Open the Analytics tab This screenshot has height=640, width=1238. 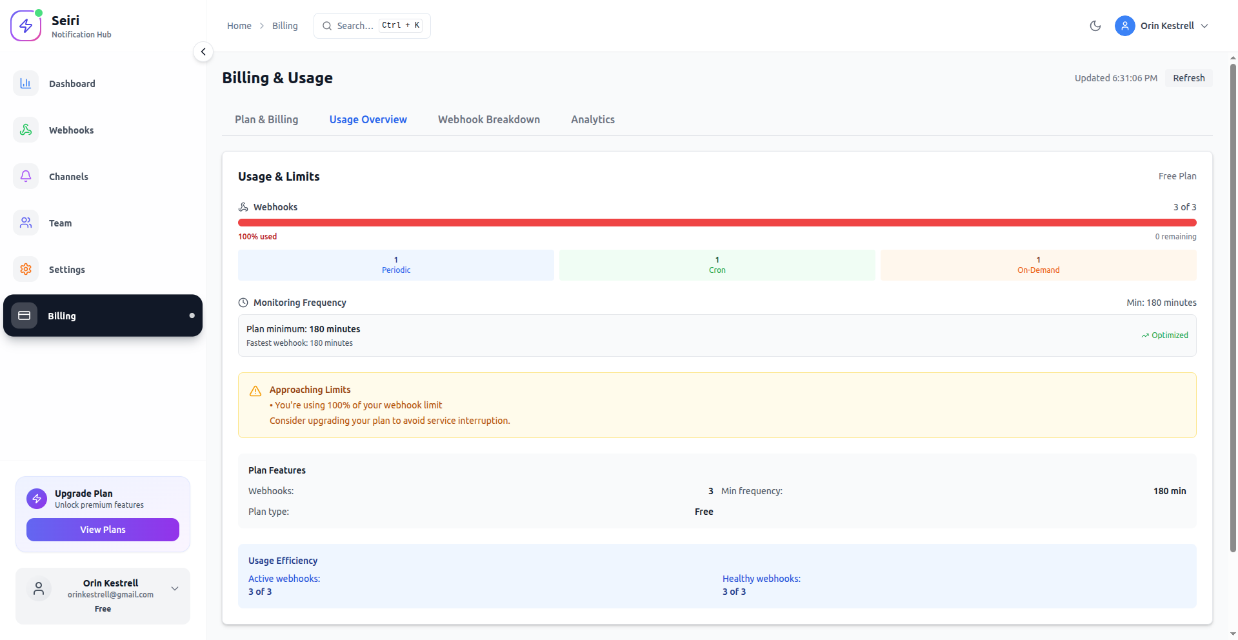tap(592, 119)
